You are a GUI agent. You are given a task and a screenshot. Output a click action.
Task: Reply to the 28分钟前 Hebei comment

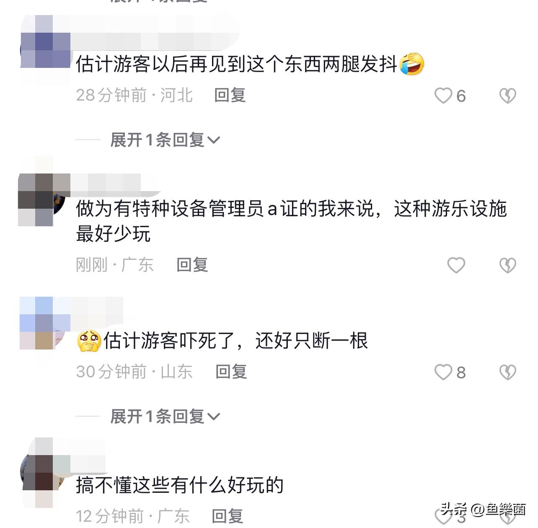coord(230,95)
